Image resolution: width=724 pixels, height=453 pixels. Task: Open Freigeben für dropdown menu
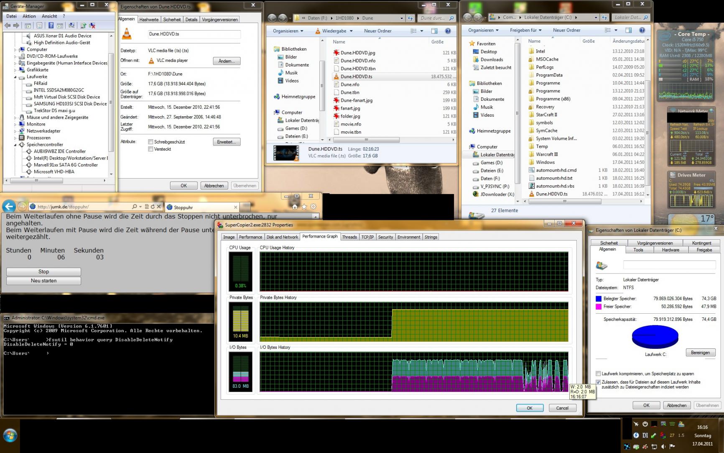[x=525, y=30]
